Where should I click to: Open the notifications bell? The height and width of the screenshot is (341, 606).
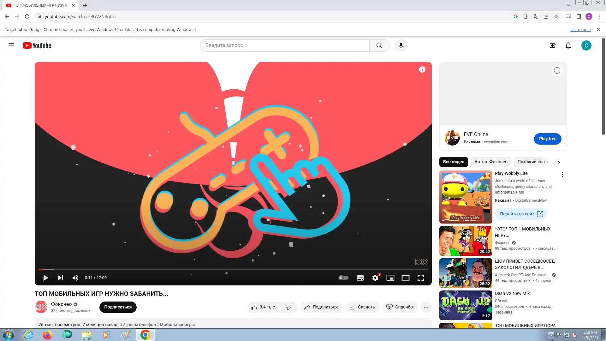click(x=568, y=45)
